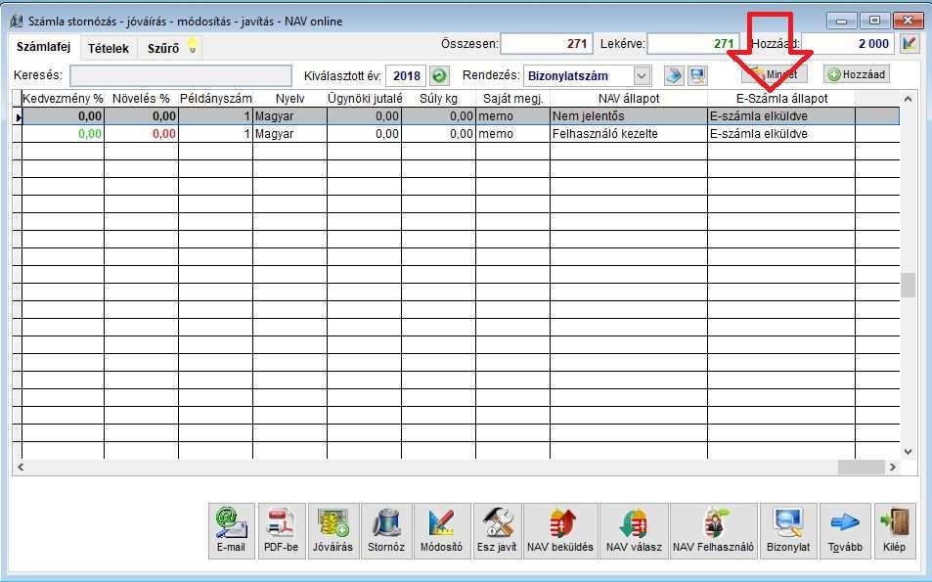The image size is (932, 582).
Task: Refresh the selected year with green arrow
Action: tap(439, 75)
